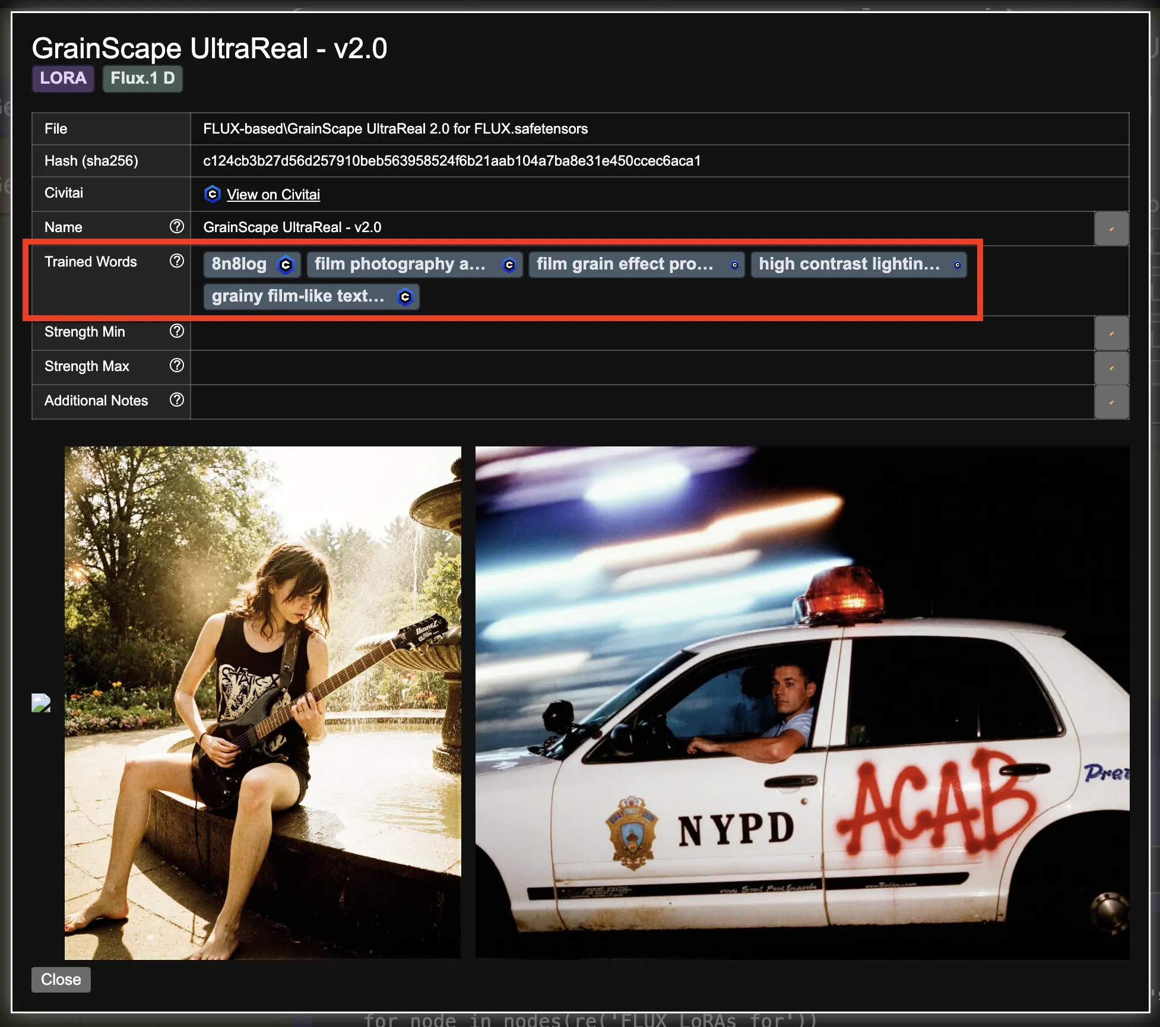Viewport: 1160px width, 1027px height.
Task: Click the help icon beside Strength Max
Action: [x=176, y=365]
